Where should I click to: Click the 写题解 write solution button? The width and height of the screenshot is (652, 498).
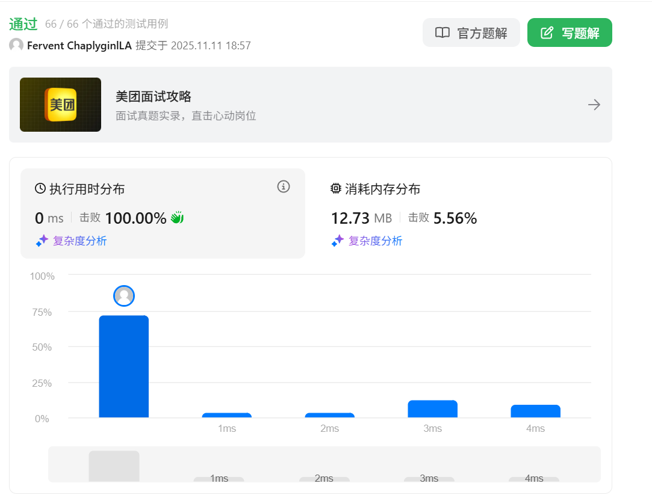coord(570,32)
